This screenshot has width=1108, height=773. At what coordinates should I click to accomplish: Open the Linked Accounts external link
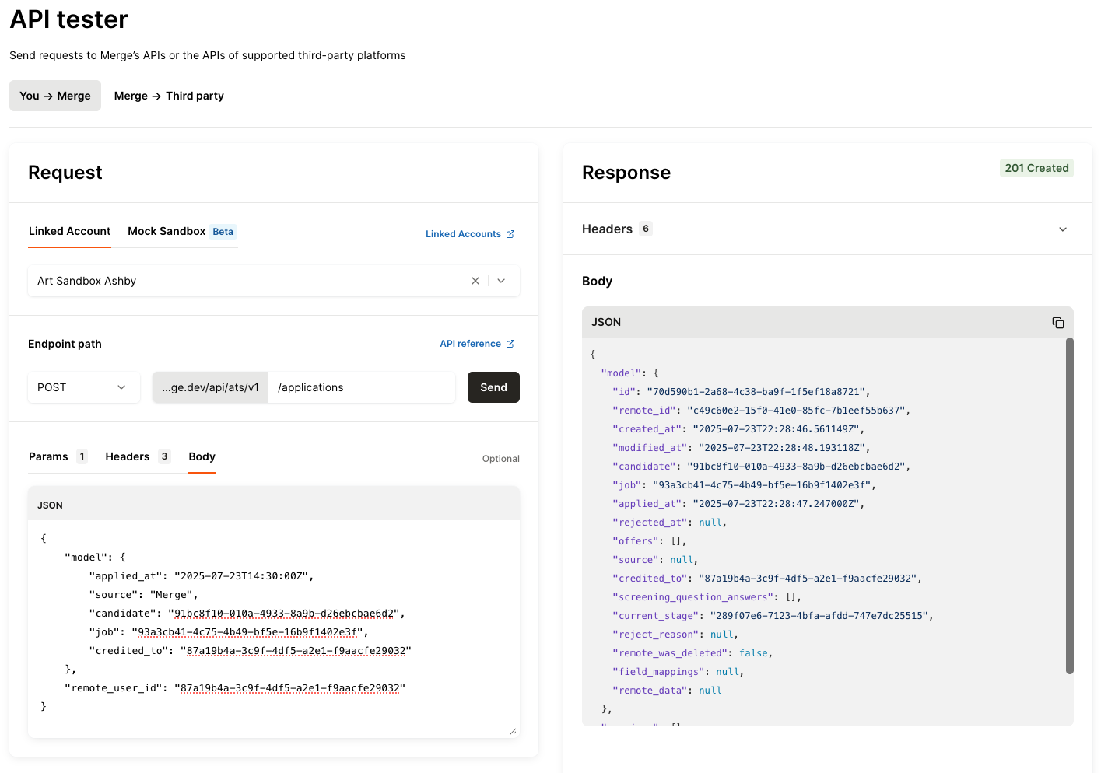tap(469, 234)
